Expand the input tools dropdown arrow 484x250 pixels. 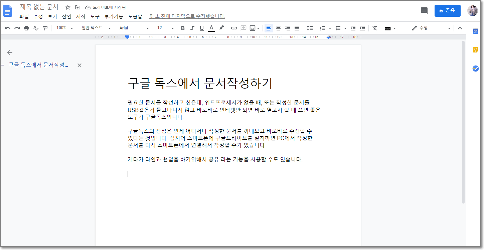tap(394, 28)
